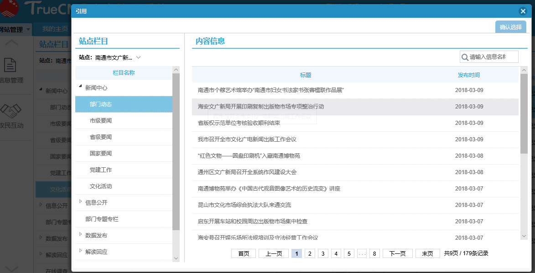Select 部门动态 column in the dialog tree
This screenshot has height=273, width=535.
[x=124, y=104]
